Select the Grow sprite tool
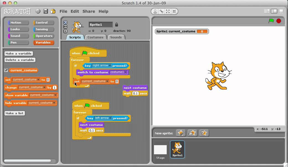288x167 pixels. coord(168,11)
